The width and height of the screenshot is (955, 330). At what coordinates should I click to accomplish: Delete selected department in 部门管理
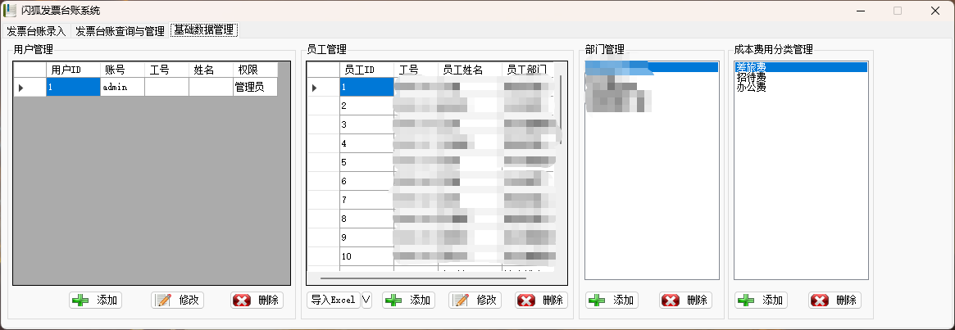[685, 301]
